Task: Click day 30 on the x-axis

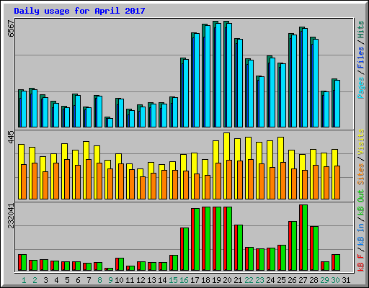Action: click(335, 280)
